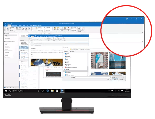Screen dimensions: 155x119
Task: Open File Explorer from the taskbar
Action: (x=52, y=91)
